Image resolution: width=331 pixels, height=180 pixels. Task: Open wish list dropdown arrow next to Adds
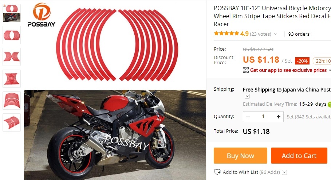click(284, 172)
